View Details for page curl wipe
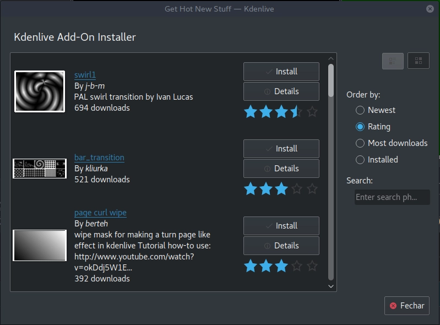The image size is (440, 325). [x=281, y=246]
